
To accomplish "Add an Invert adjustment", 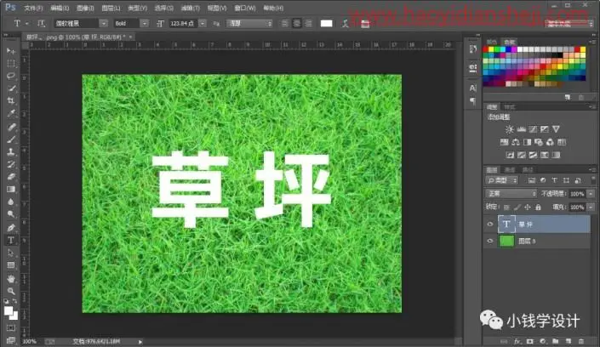I will coord(510,155).
